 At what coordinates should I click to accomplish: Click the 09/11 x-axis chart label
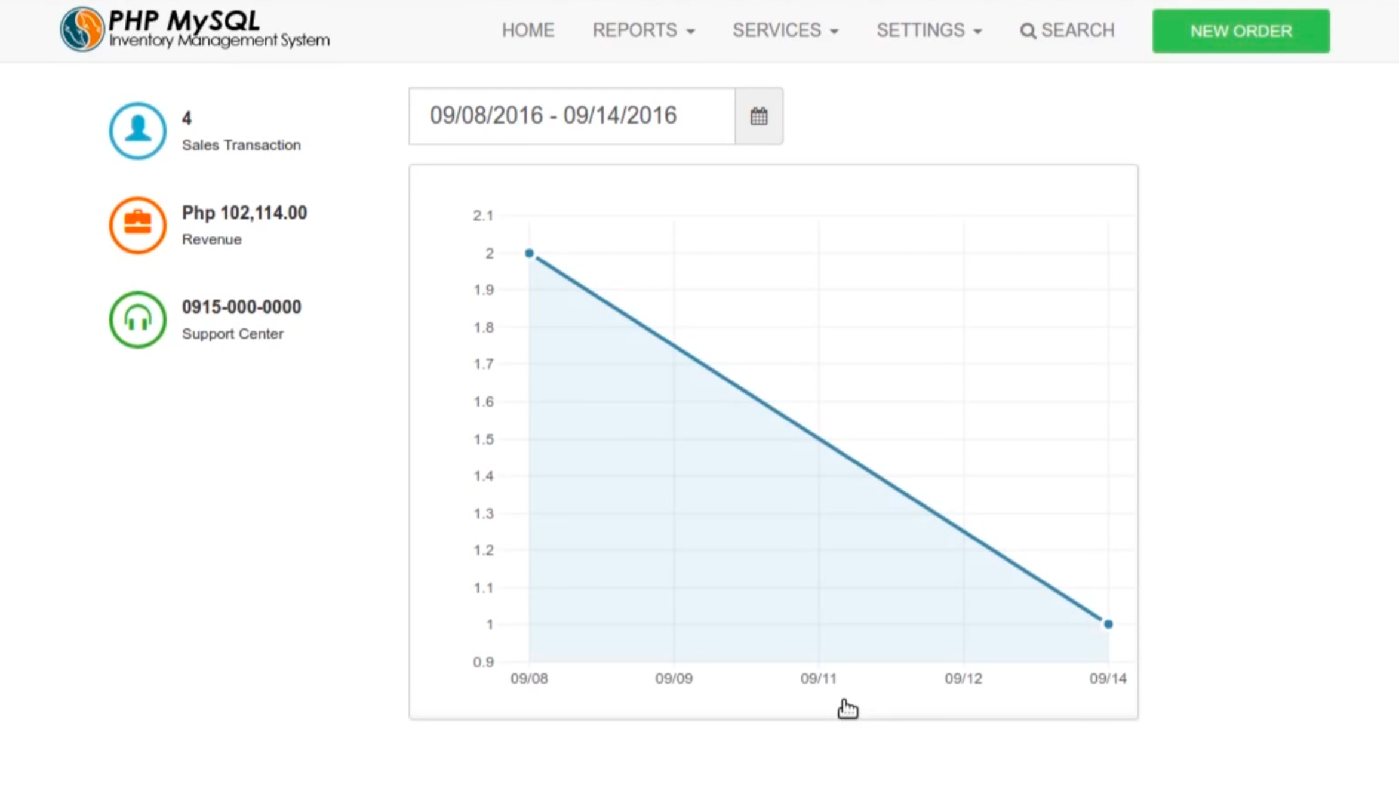pos(818,678)
